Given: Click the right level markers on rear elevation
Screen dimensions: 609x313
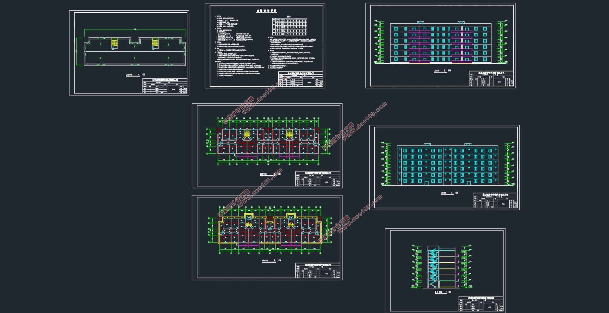Looking at the screenshot, I should point(509,164).
